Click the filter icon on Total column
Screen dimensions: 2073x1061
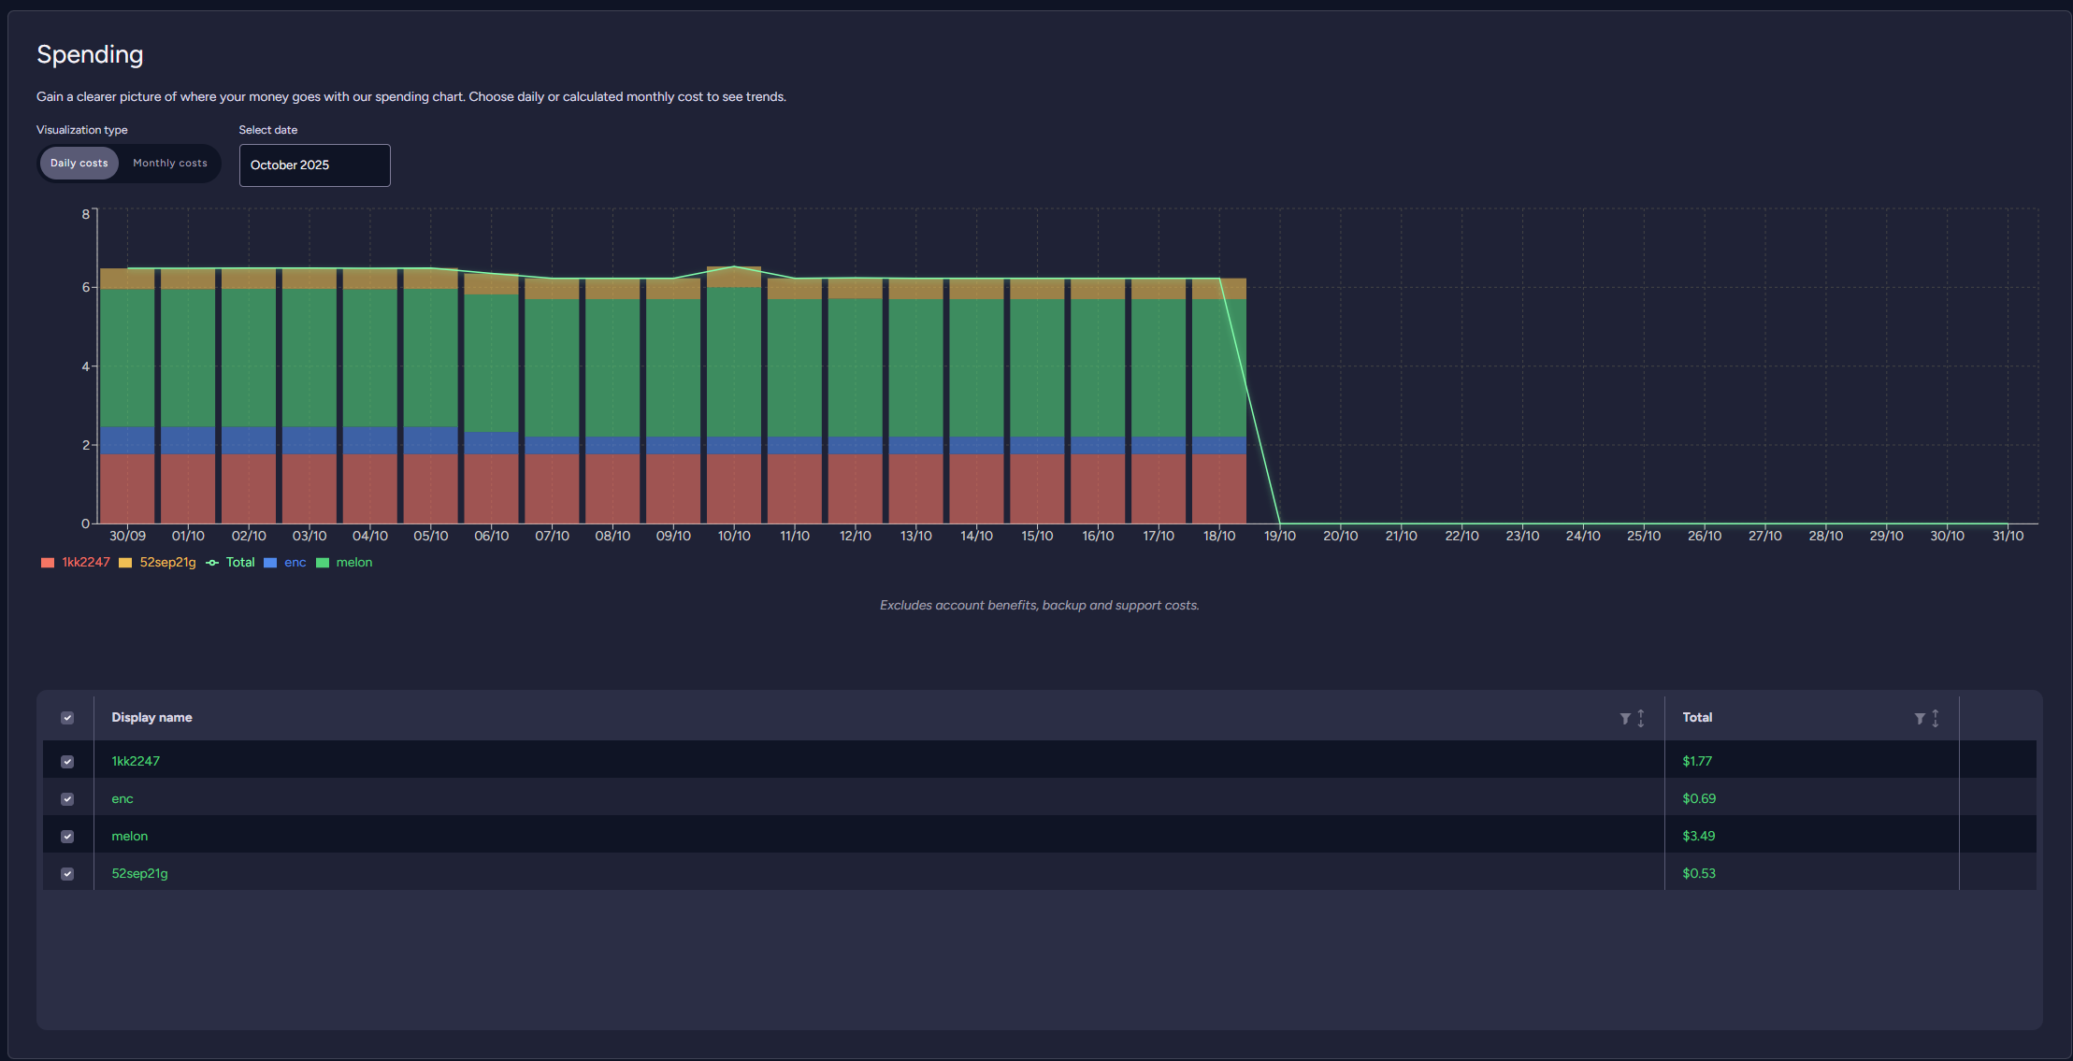1919,717
